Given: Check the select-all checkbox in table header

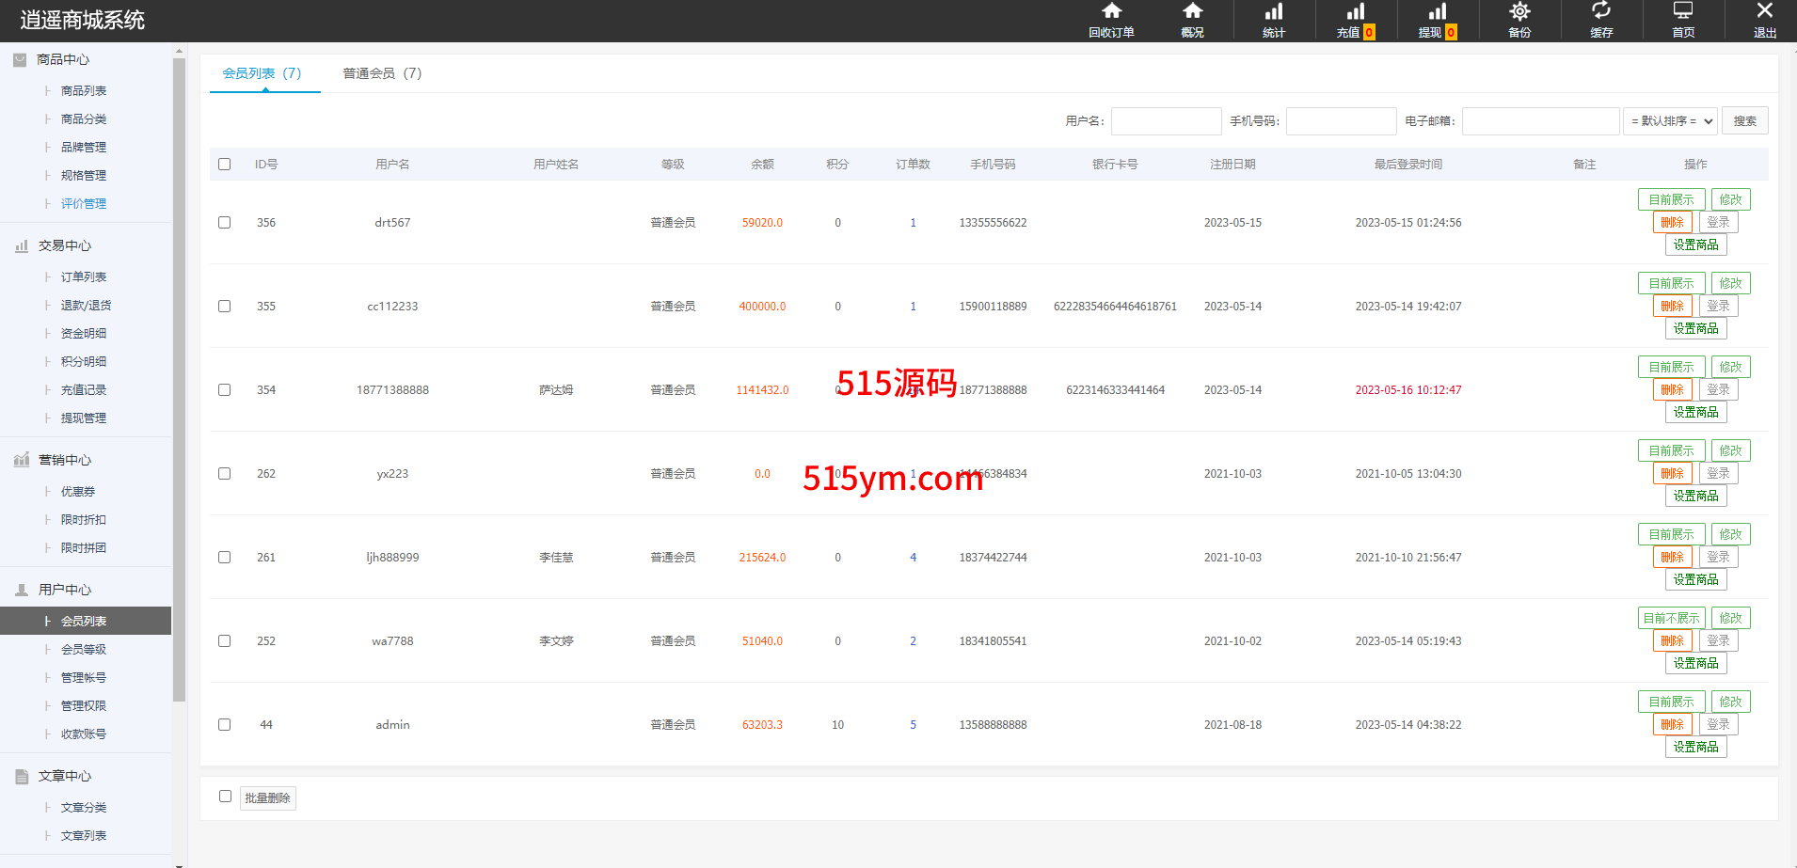Looking at the screenshot, I should click(224, 165).
